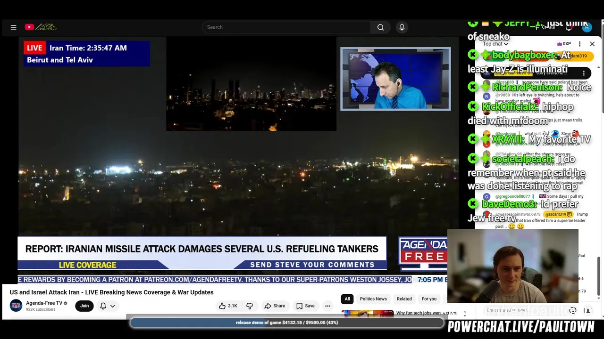This screenshot has width=604, height=339.
Task: Click the search magnifier button
Action: pos(380,27)
